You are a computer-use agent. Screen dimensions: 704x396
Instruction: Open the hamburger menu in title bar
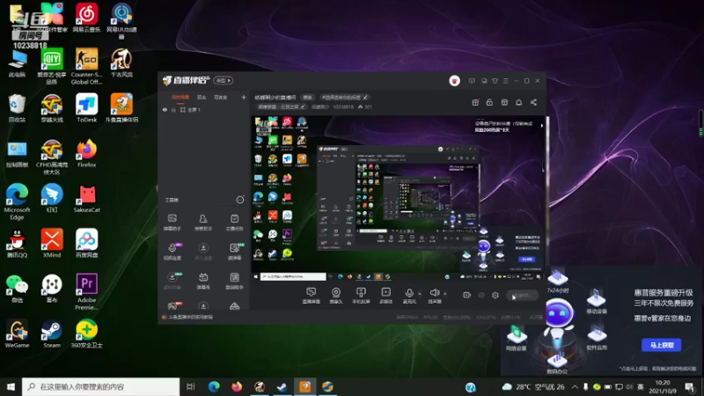(505, 81)
